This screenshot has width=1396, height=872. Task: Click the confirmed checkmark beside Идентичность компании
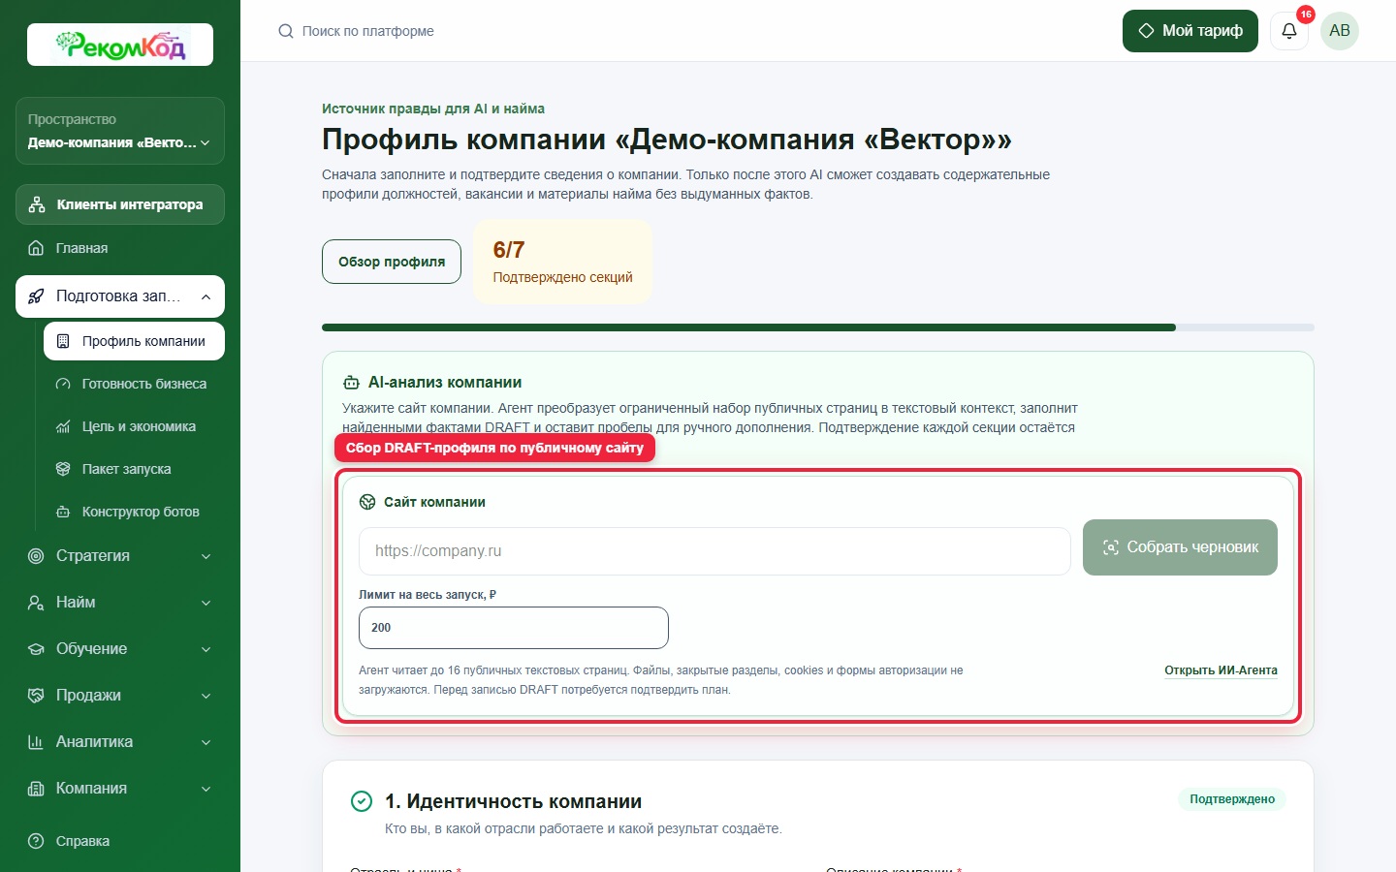point(362,801)
